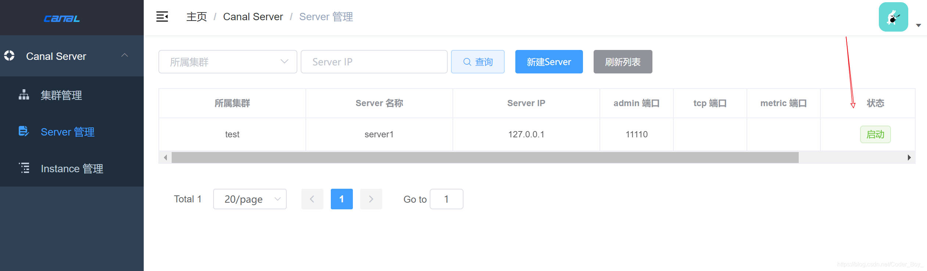
Task: Collapse the Canal Server submenu
Action: 125,55
